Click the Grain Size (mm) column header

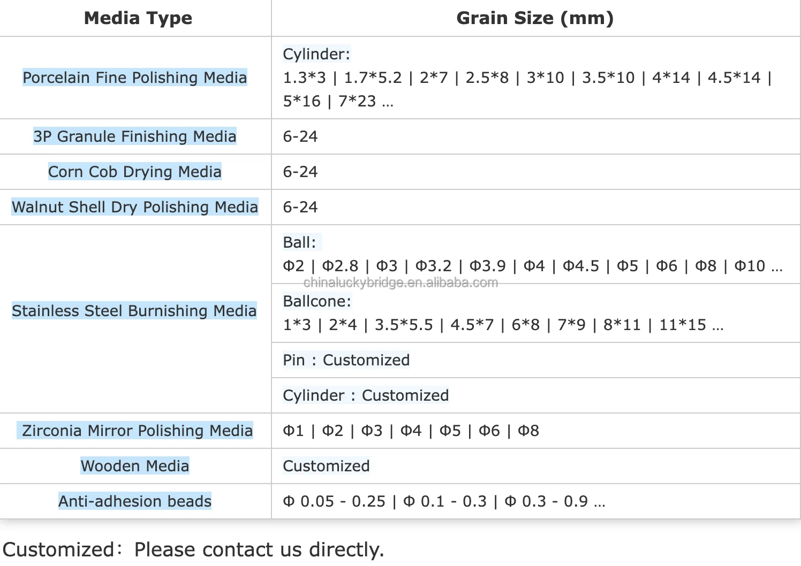534,18
